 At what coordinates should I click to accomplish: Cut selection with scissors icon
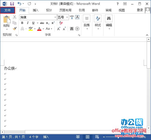point(15,17)
